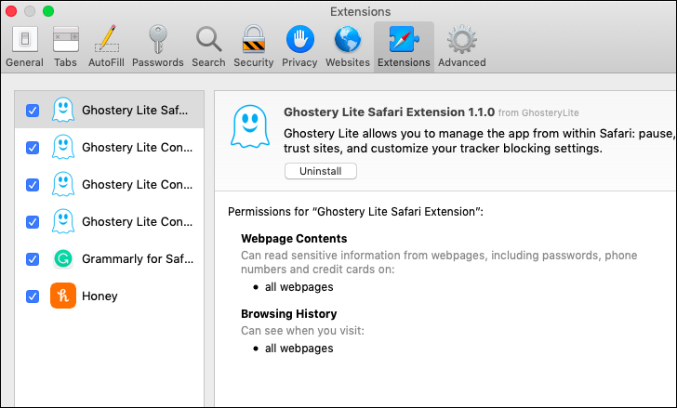The image size is (677, 408).
Task: Open the Websites globe preferences
Action: 348,46
